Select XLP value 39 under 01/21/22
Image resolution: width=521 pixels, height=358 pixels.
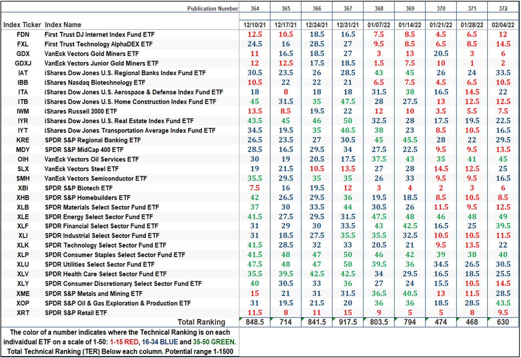coord(441,255)
